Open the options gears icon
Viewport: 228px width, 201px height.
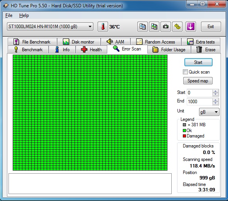coord(177,27)
